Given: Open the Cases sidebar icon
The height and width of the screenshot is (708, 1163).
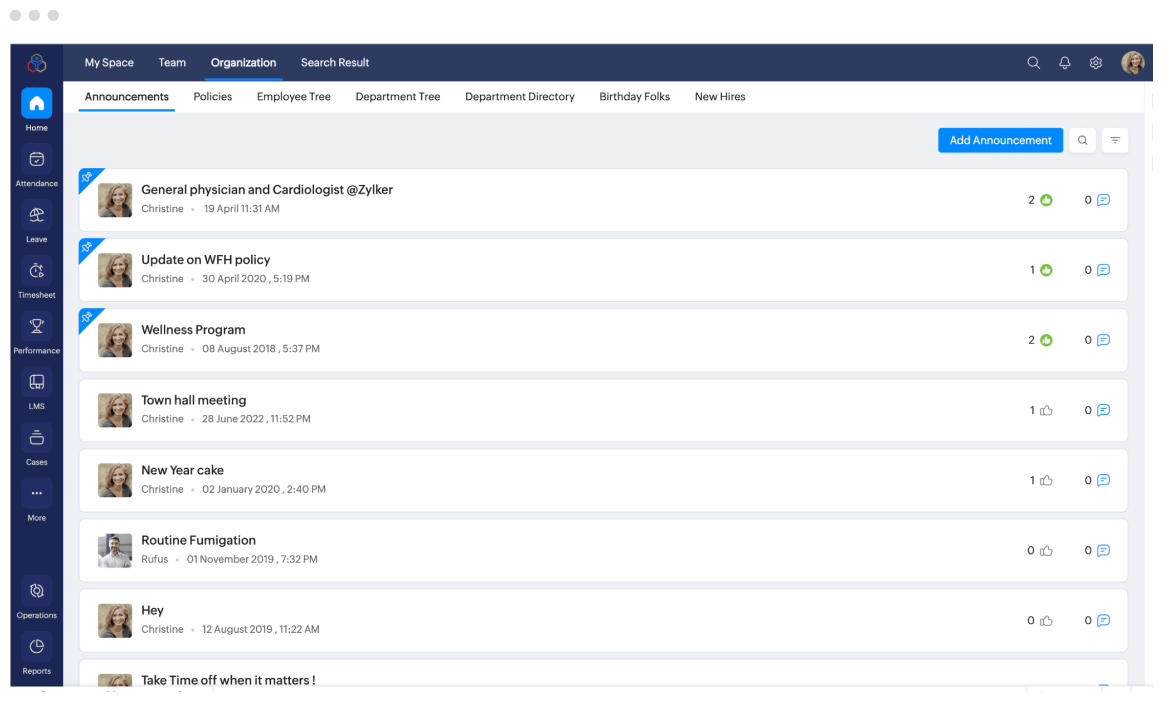Looking at the screenshot, I should (36, 438).
